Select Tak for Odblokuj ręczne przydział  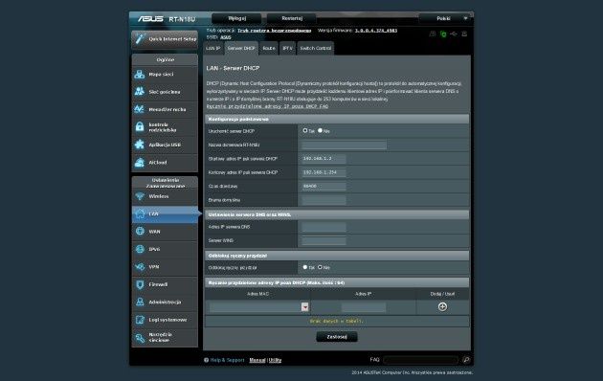coord(305,267)
